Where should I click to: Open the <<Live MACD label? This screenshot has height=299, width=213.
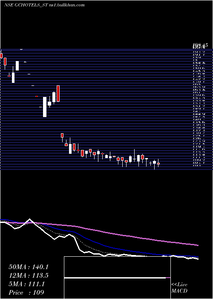(x=179, y=287)
